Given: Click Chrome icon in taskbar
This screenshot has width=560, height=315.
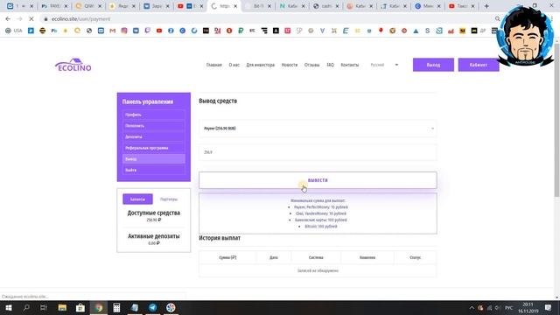Looking at the screenshot, I should (99, 307).
